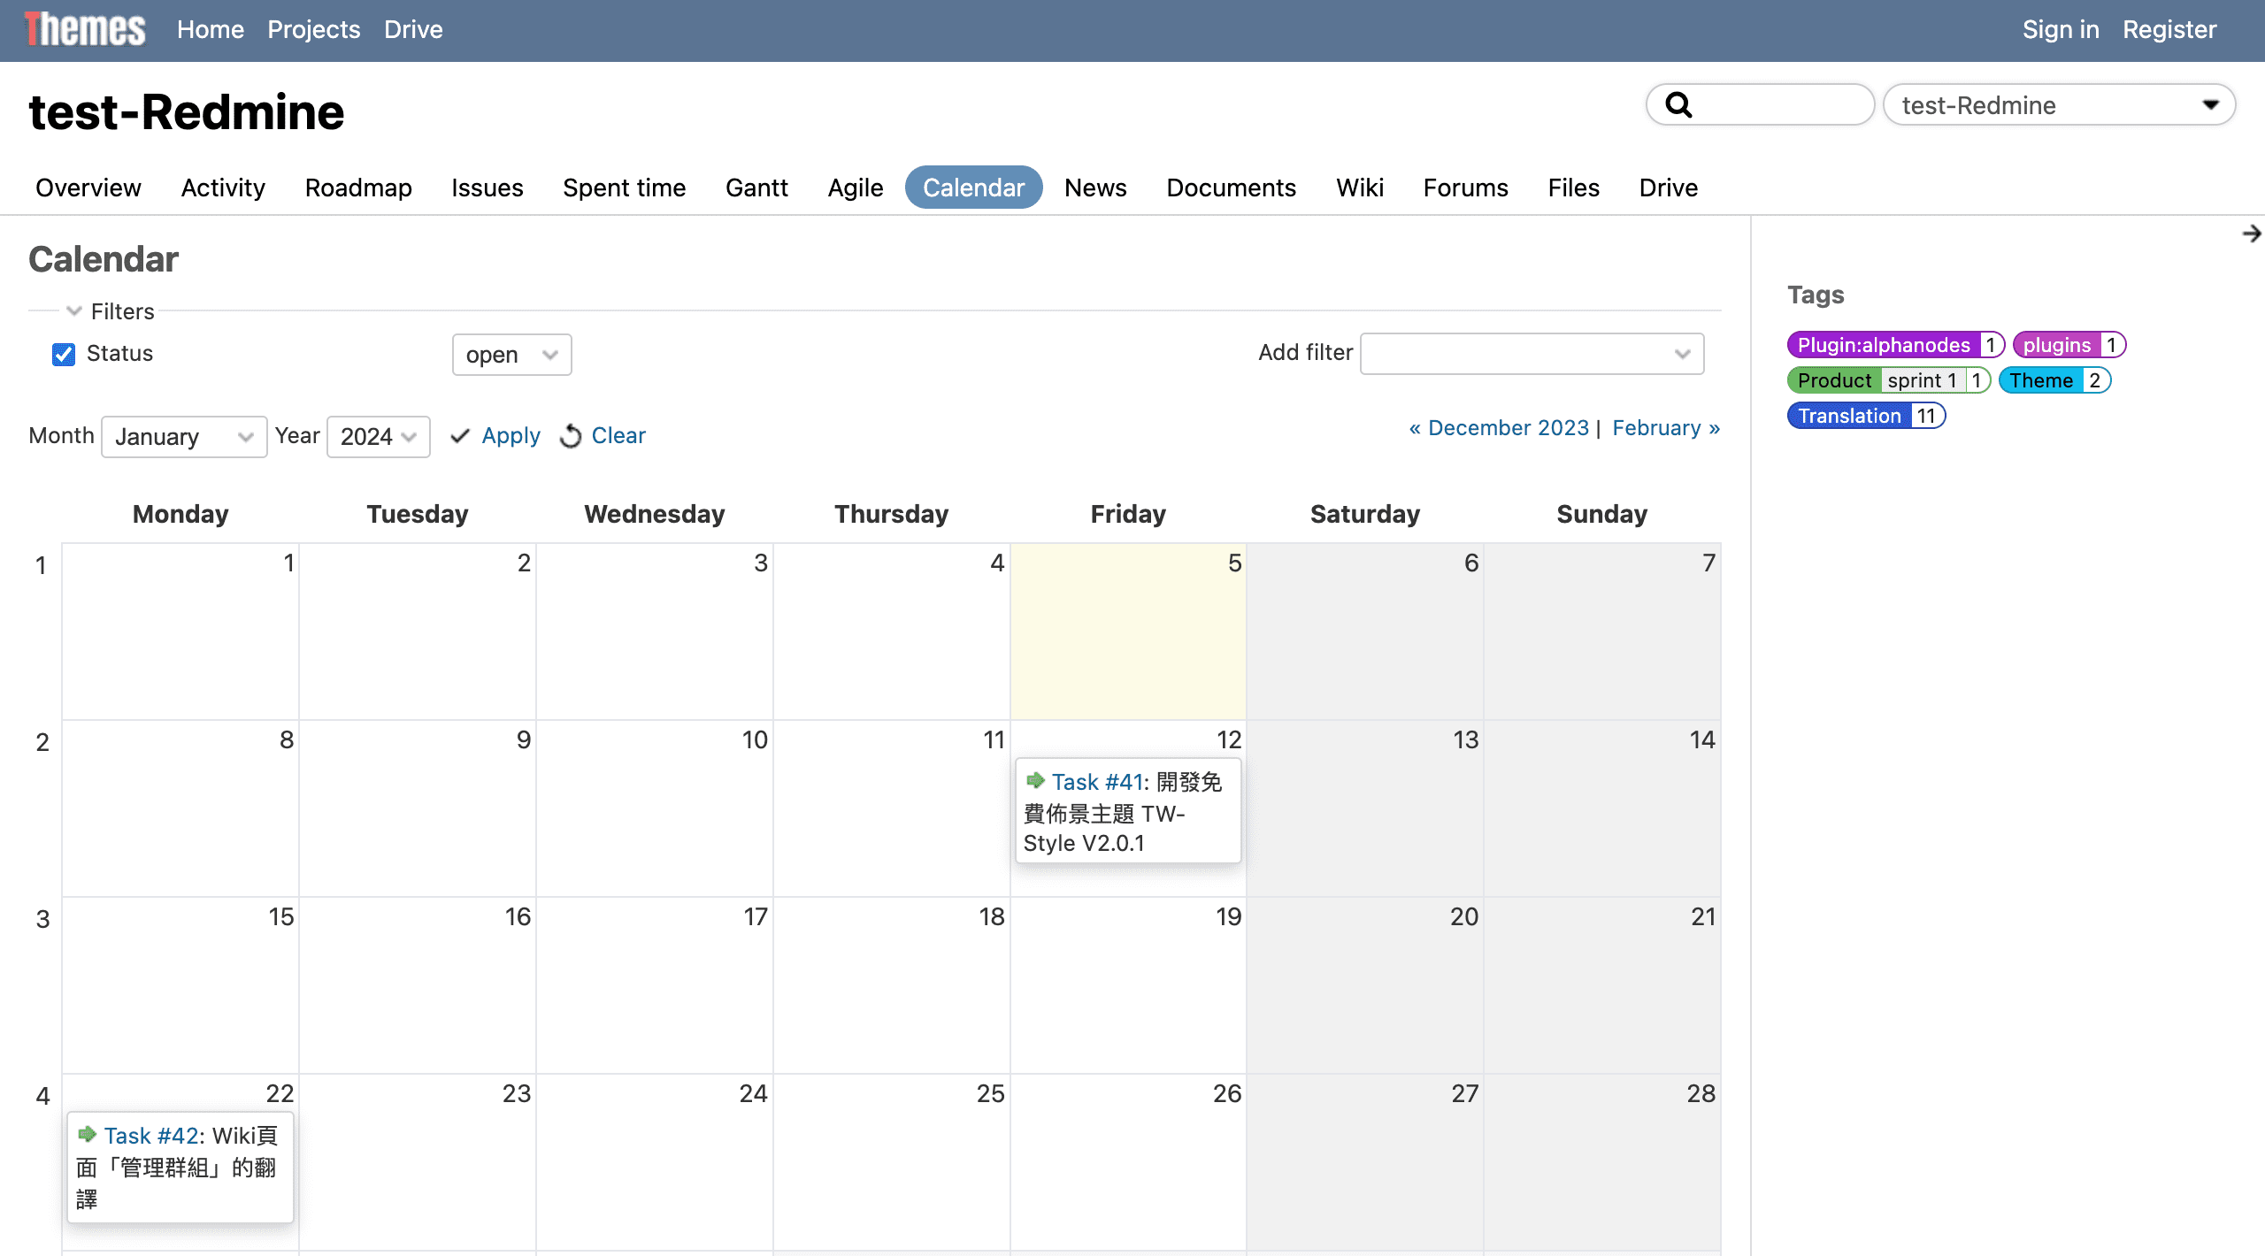
Task: Go to February next month link
Action: [x=1665, y=428]
